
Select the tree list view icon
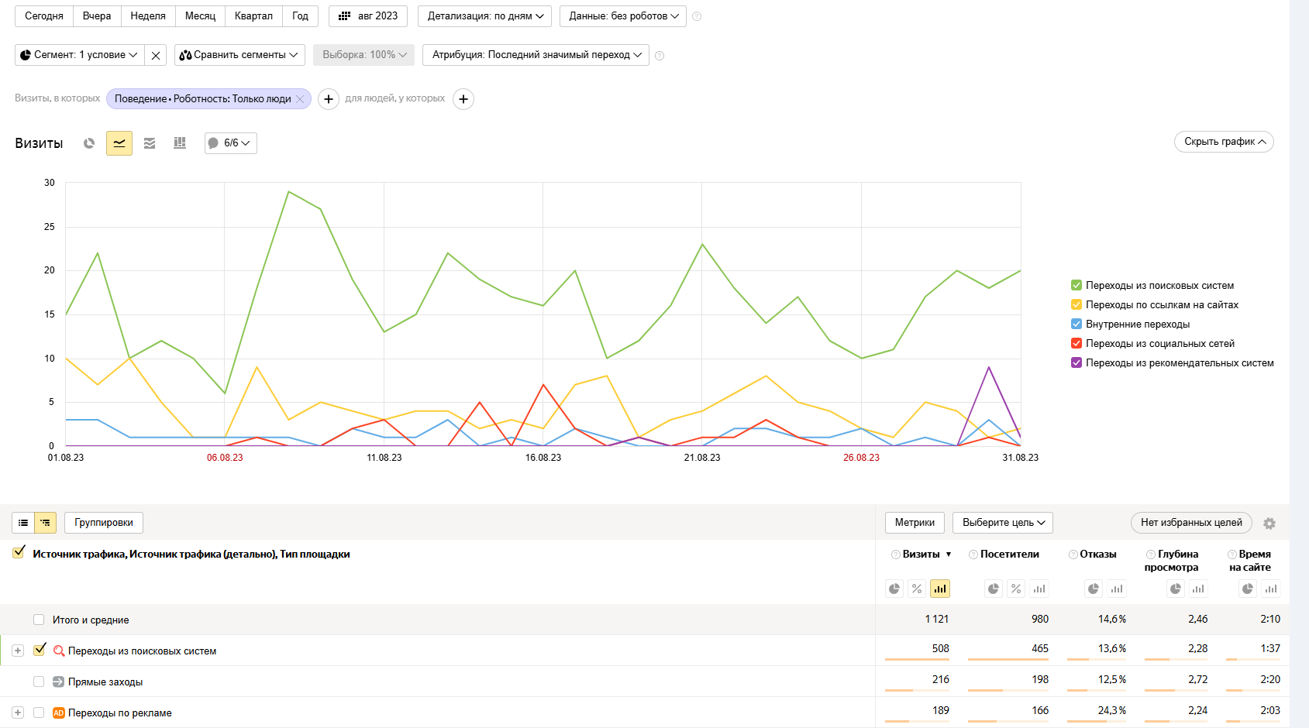coord(46,523)
